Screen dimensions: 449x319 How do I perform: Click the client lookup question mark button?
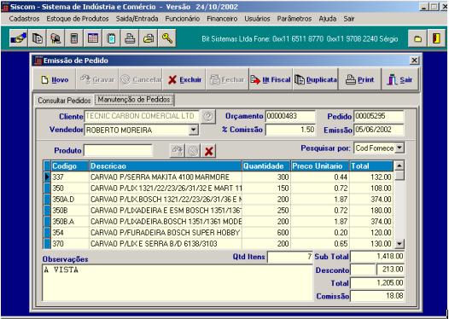coord(208,117)
